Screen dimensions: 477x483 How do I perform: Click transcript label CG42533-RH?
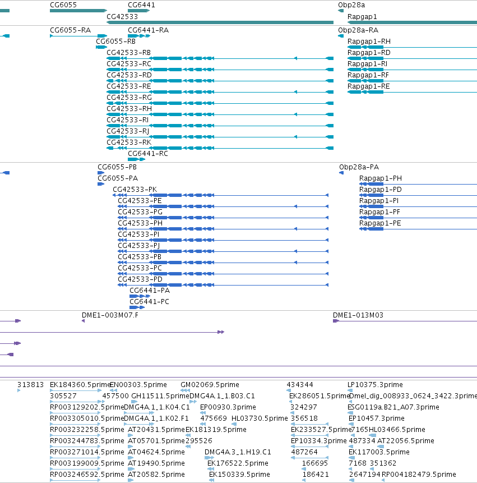coord(129,109)
